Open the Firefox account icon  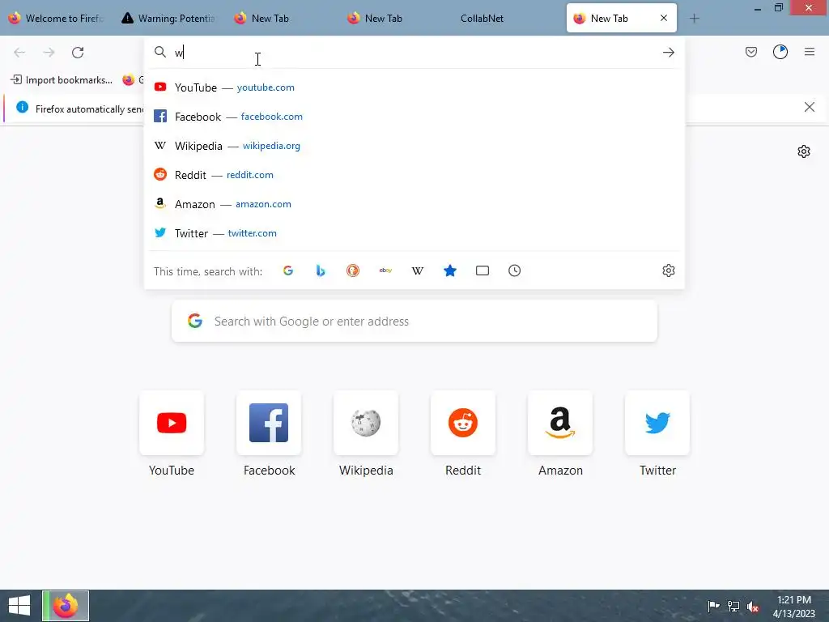tap(780, 52)
